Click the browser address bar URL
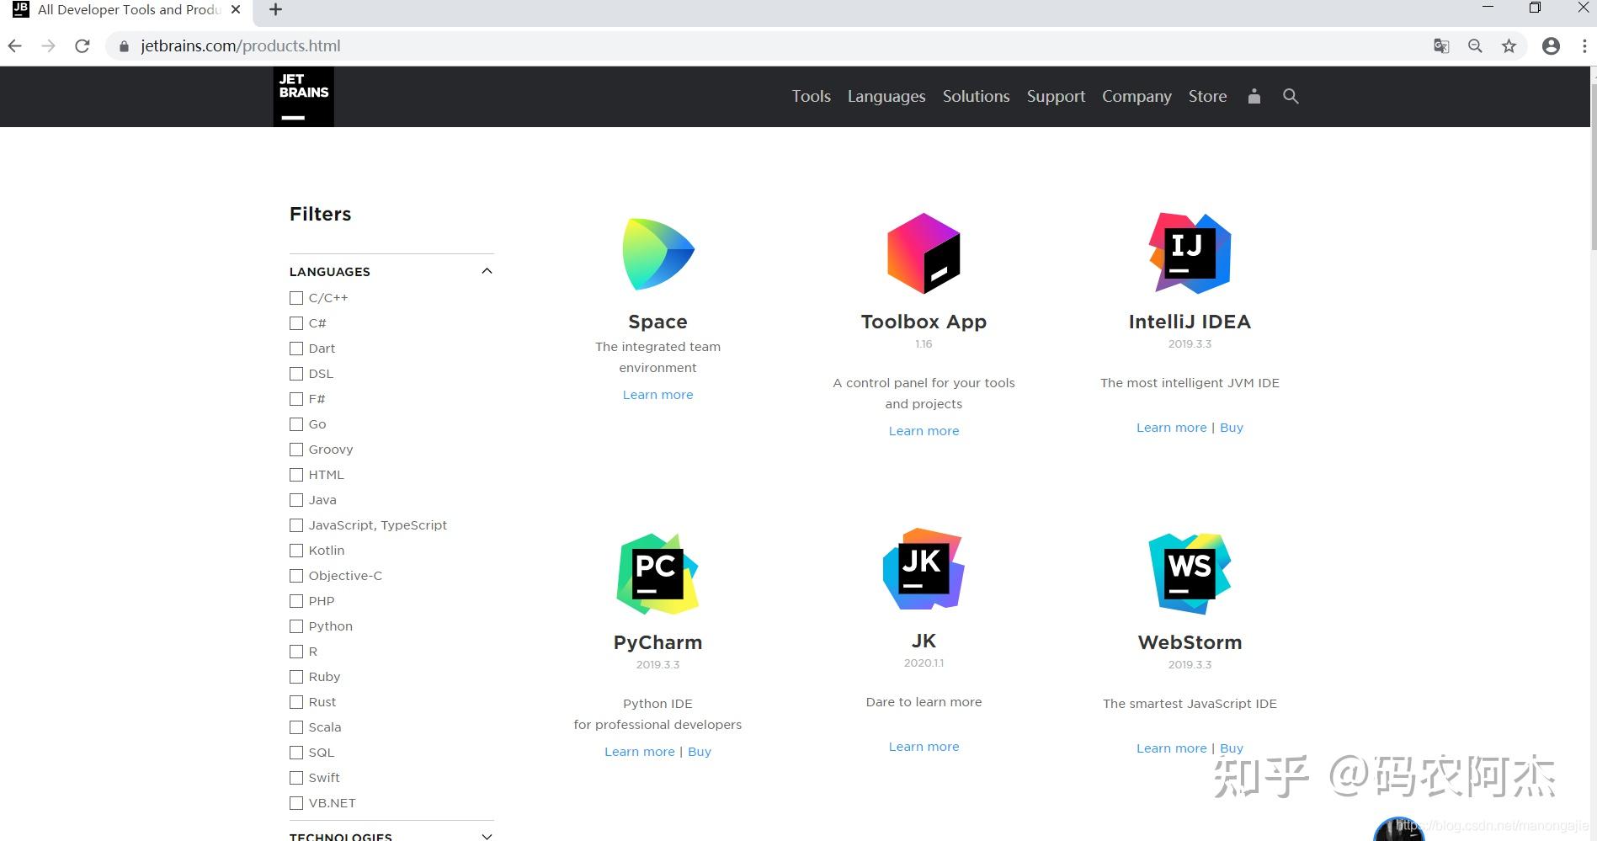1597x841 pixels. [x=241, y=46]
